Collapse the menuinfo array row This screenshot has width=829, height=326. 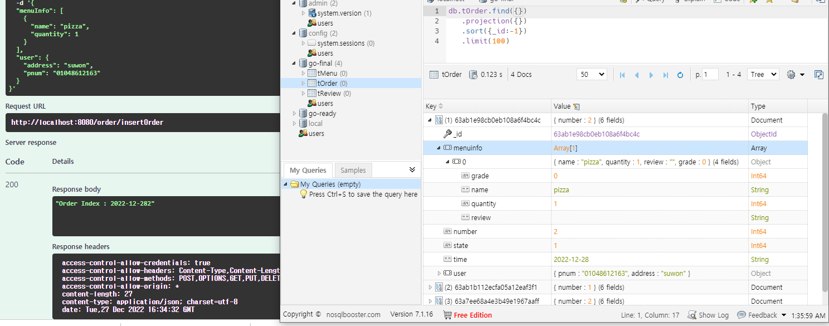438,148
